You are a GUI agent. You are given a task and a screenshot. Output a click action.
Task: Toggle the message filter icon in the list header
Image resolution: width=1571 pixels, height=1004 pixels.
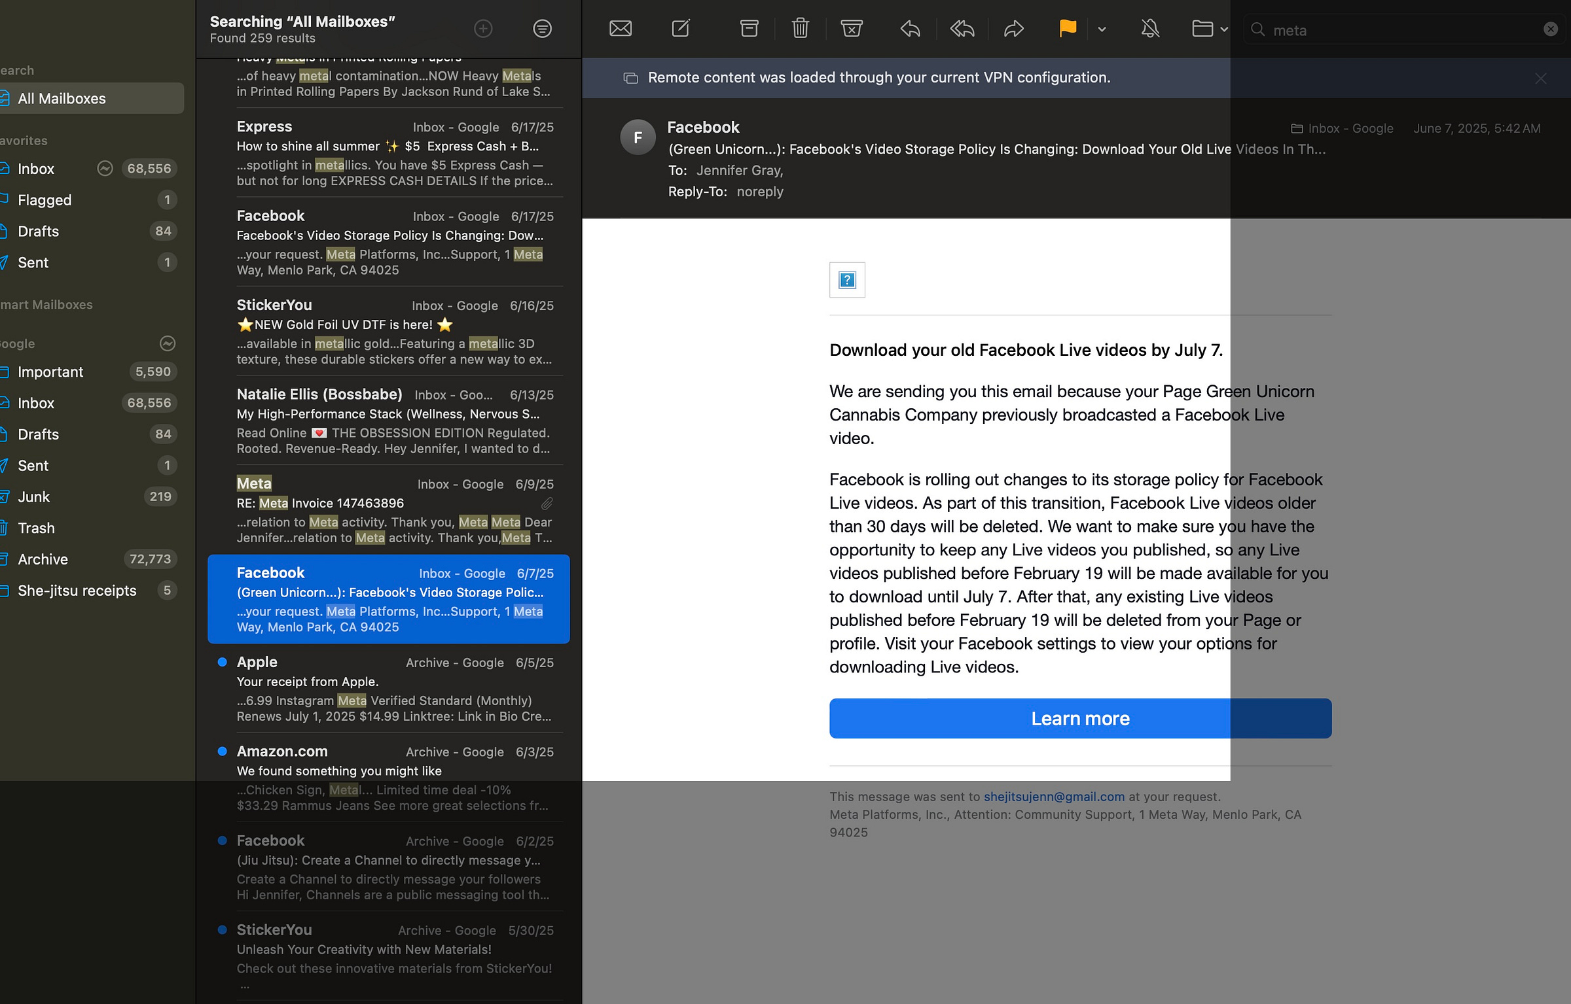(542, 29)
